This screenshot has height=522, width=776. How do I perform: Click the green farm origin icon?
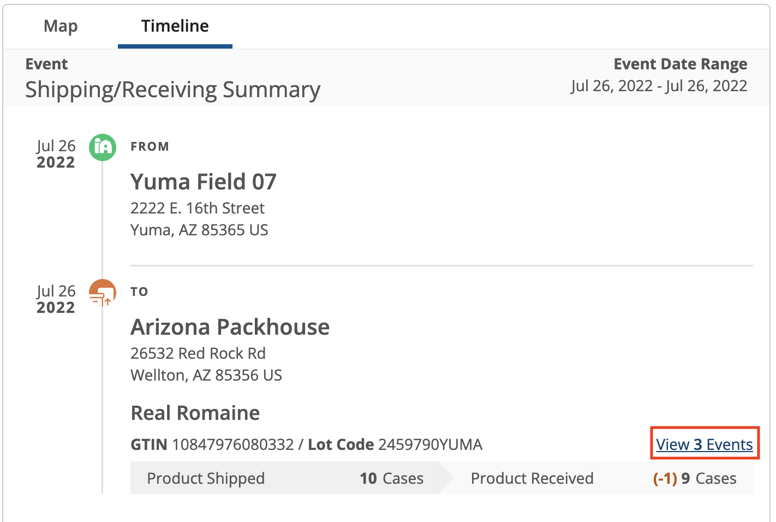coord(103,147)
